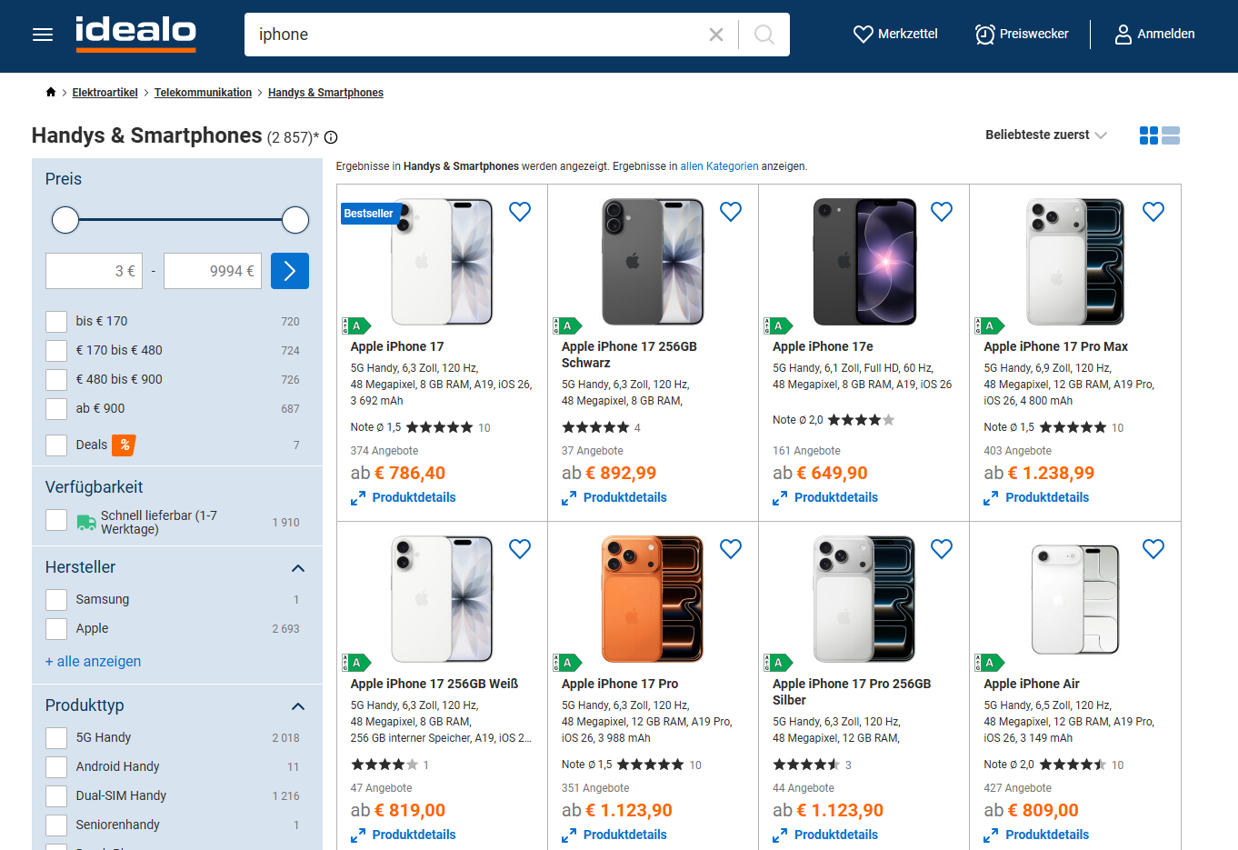Open the Apple iPhone 17 Pro thumbnail
The width and height of the screenshot is (1238, 850).
coord(653,598)
